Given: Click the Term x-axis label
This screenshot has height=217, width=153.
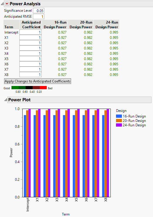Looking at the screenshot, I should pos(66,214).
